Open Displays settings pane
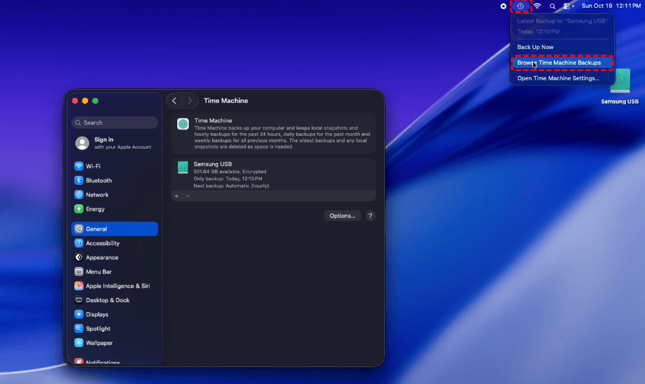Viewport: 645px width, 384px height. pyautogui.click(x=97, y=314)
